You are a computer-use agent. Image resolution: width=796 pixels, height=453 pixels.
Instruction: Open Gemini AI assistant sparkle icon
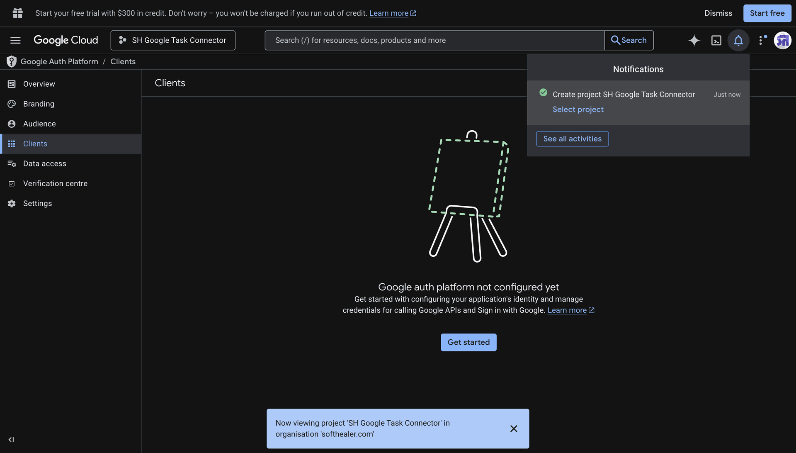click(x=694, y=40)
